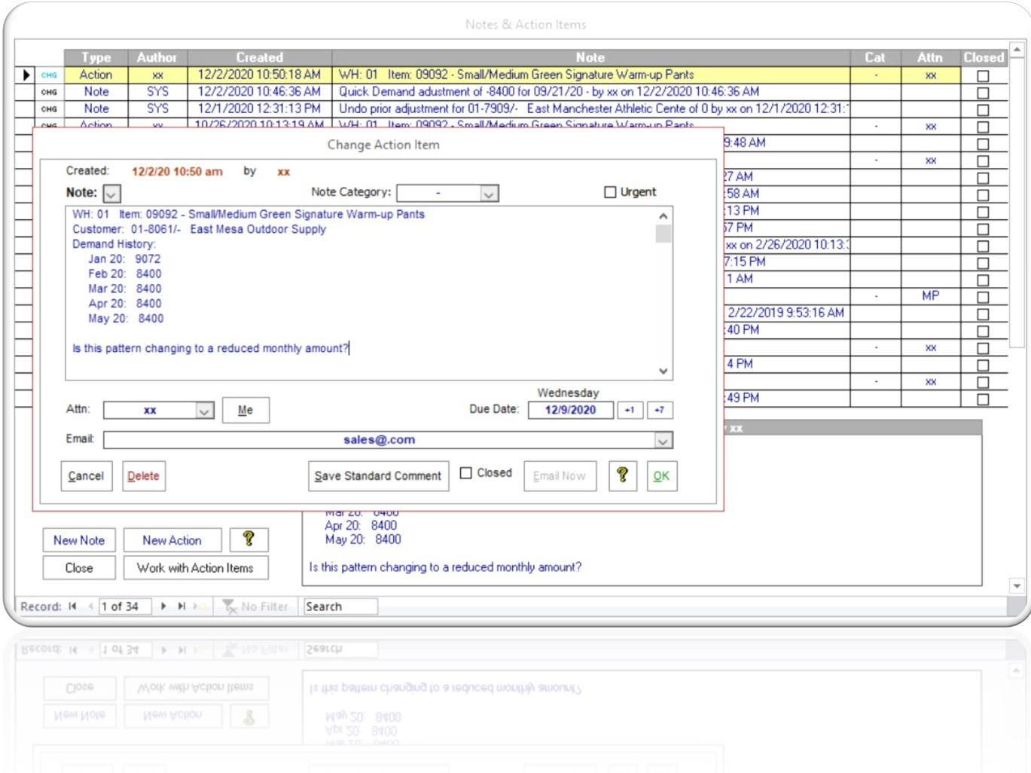This screenshot has width=1031, height=773.
Task: Open the Note standard comment dropdown
Action: [x=111, y=194]
